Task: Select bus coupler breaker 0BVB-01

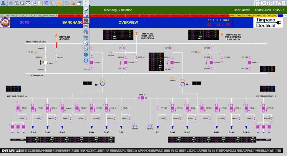Action: (x=142, y=98)
